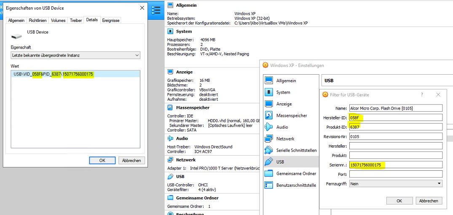Viewport: 453px width, 215px height.
Task: Switch to the Treiber tab
Action: click(76, 20)
